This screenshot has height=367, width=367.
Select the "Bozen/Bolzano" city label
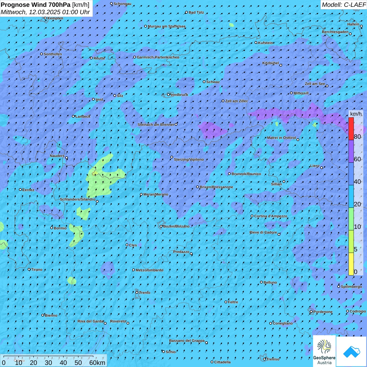pos(176,226)
